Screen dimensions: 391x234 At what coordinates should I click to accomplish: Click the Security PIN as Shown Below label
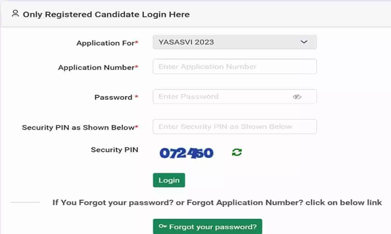point(78,127)
